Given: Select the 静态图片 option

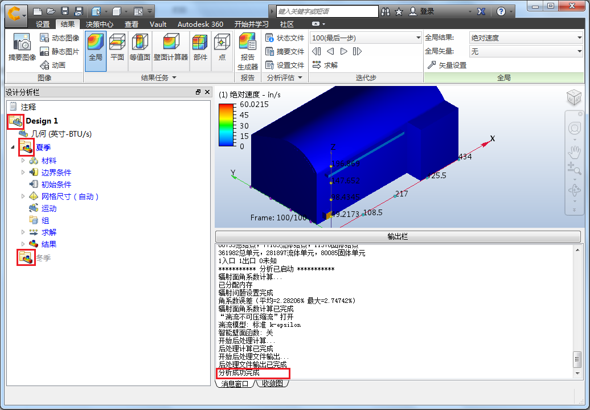Looking at the screenshot, I should tap(60, 51).
